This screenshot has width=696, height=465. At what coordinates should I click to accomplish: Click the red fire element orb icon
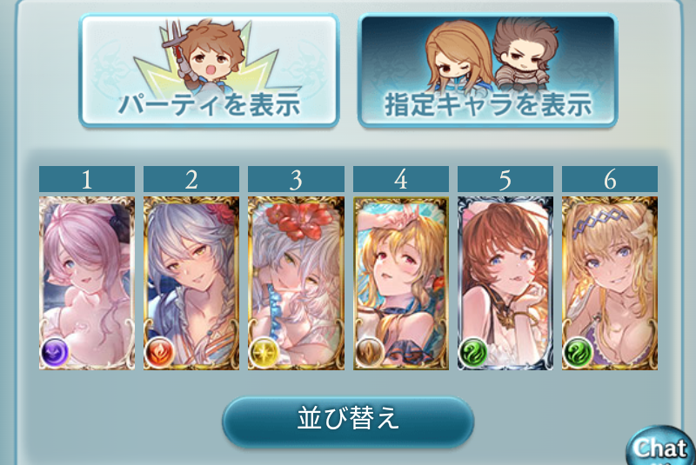[159, 352]
